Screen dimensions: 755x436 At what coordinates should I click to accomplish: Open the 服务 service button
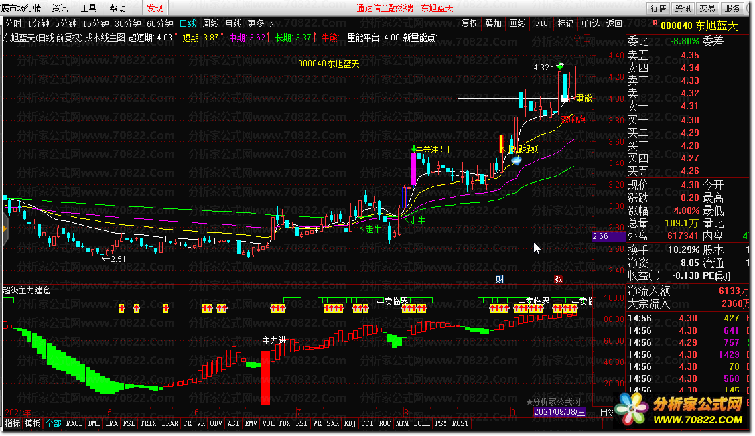point(732,8)
